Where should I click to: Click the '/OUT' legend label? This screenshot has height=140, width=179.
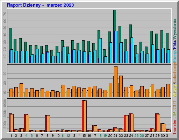click(x=174, y=105)
